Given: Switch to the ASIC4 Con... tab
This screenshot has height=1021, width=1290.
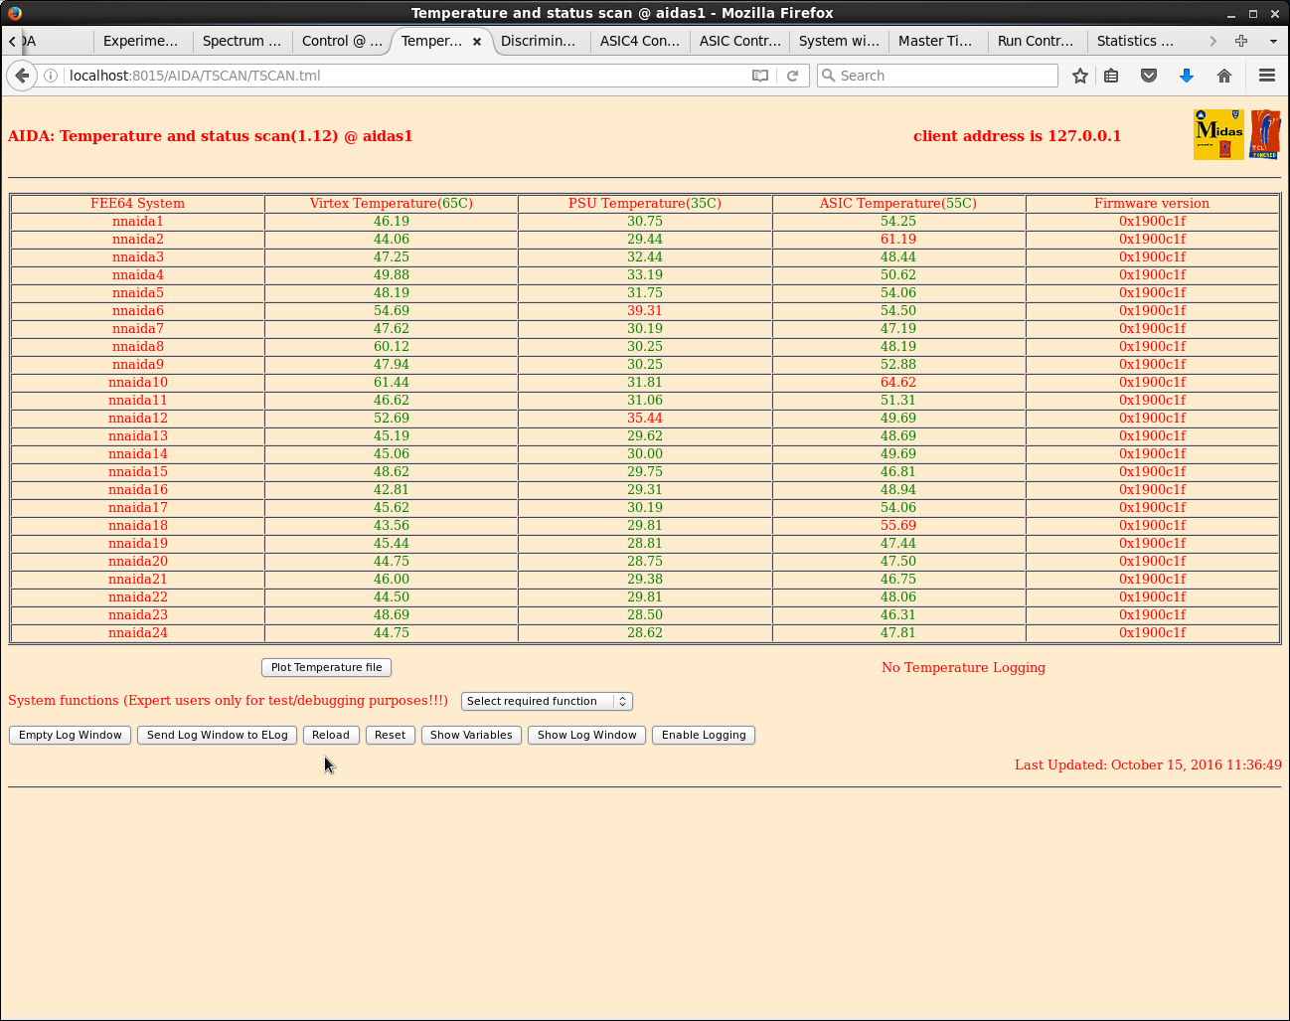Looking at the screenshot, I should [639, 41].
